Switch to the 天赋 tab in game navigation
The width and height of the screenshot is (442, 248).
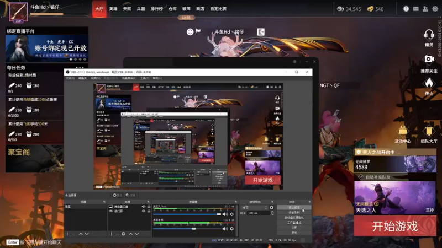(x=127, y=9)
